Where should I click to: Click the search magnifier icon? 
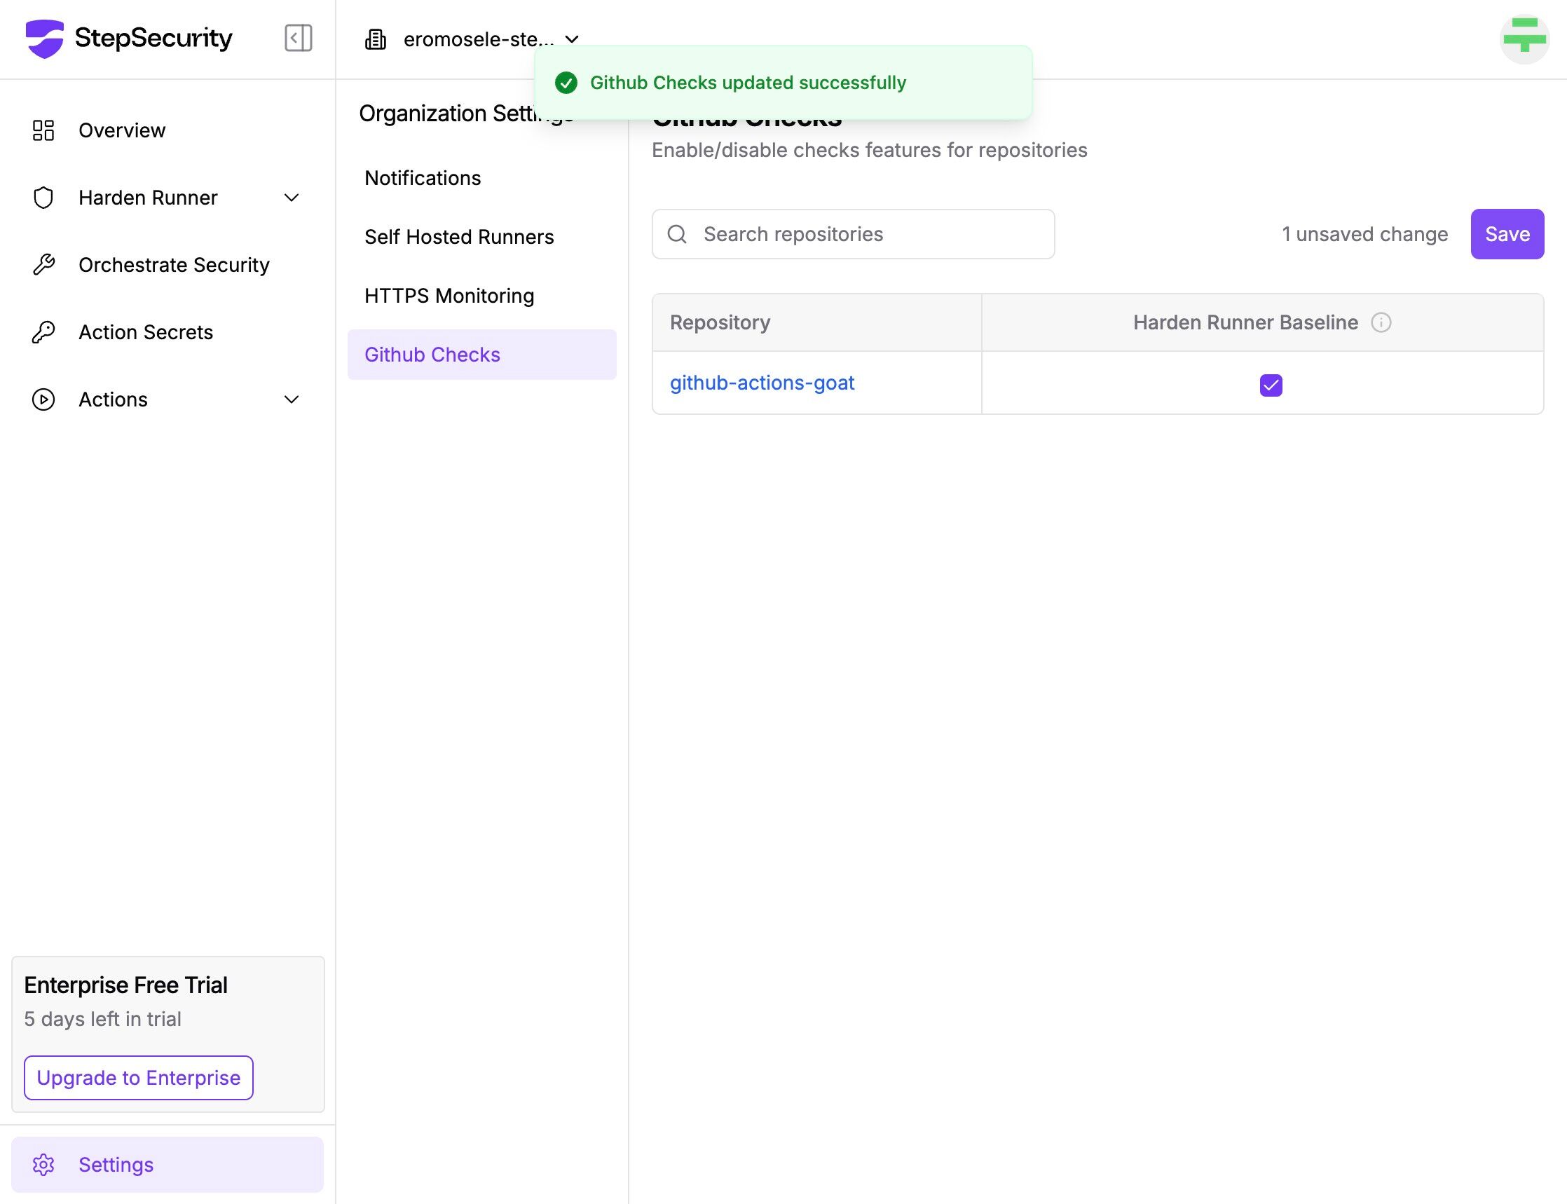(677, 234)
